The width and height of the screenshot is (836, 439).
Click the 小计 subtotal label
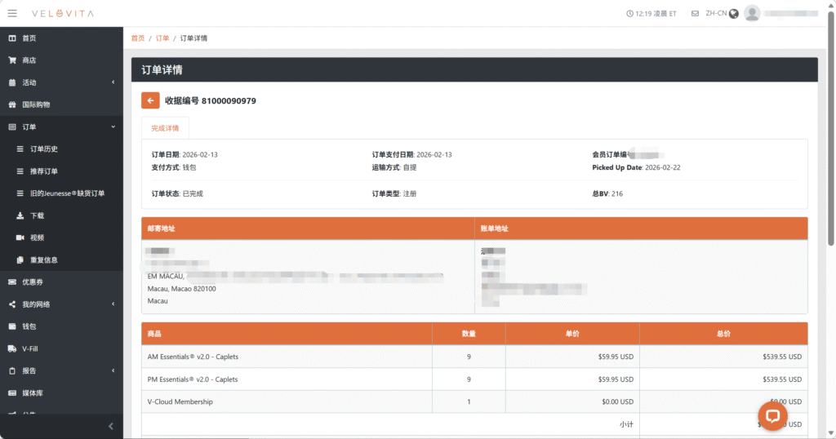click(626, 424)
